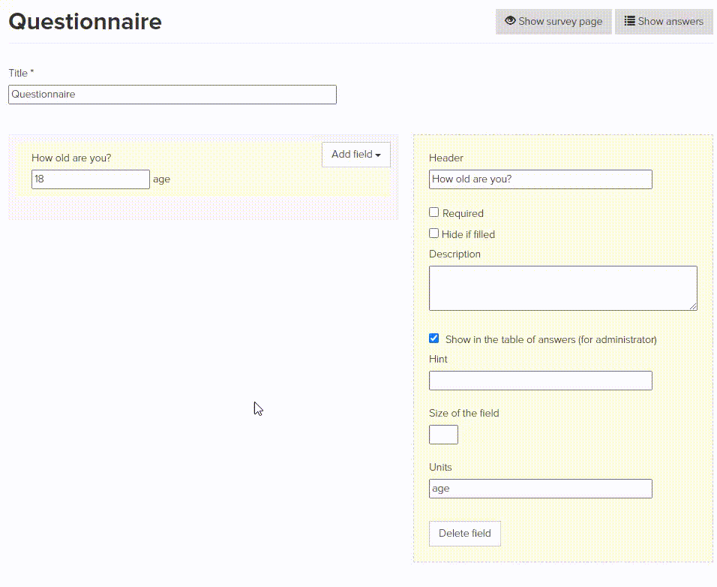The height and width of the screenshot is (587, 717).
Task: Focus the Header text field
Action: coord(540,179)
